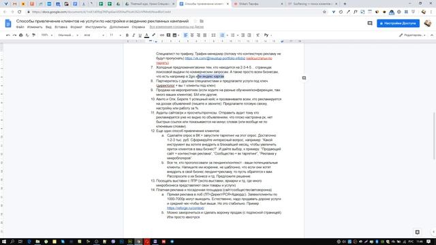Expand the insert image arrow
This screenshot has height=245, width=436.
click(178, 35)
